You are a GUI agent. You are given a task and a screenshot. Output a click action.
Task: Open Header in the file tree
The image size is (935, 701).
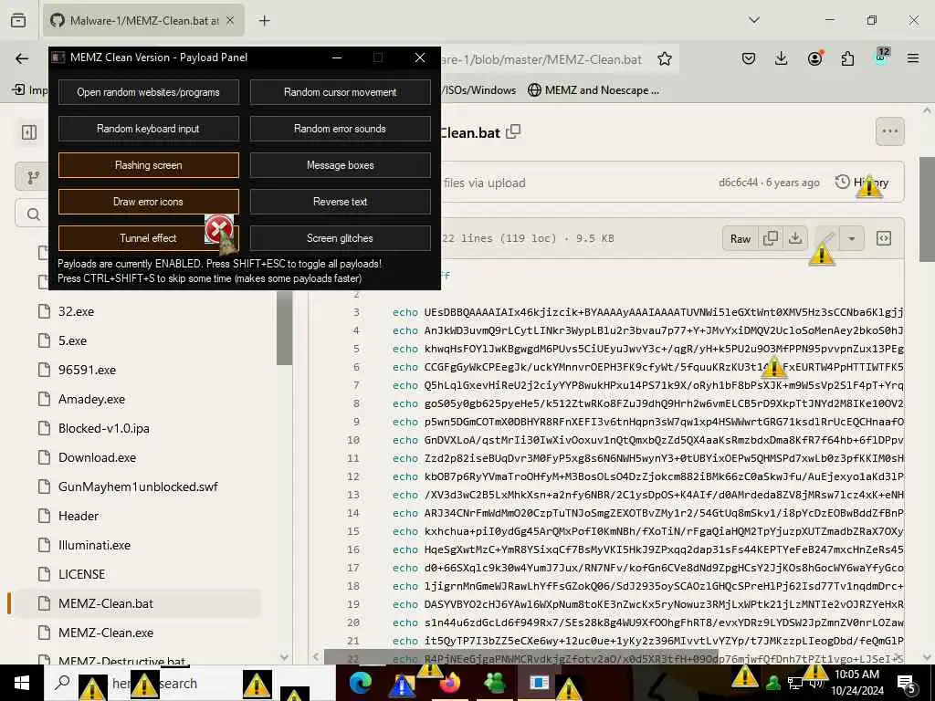coord(79,516)
